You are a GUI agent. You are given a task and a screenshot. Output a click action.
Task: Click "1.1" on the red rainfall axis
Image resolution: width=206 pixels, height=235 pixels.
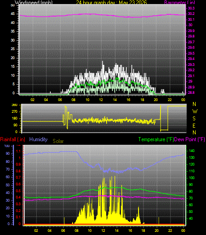(18, 152)
